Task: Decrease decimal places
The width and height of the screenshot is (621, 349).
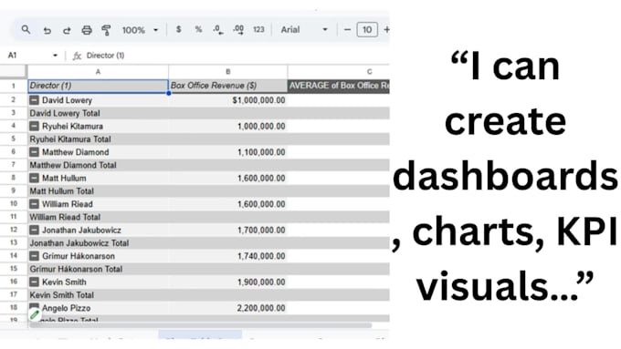Action: pos(218,30)
